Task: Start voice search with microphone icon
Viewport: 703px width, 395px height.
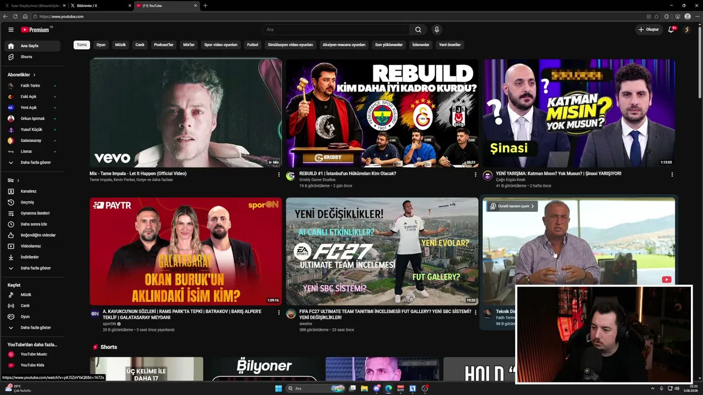Action: pos(437,30)
